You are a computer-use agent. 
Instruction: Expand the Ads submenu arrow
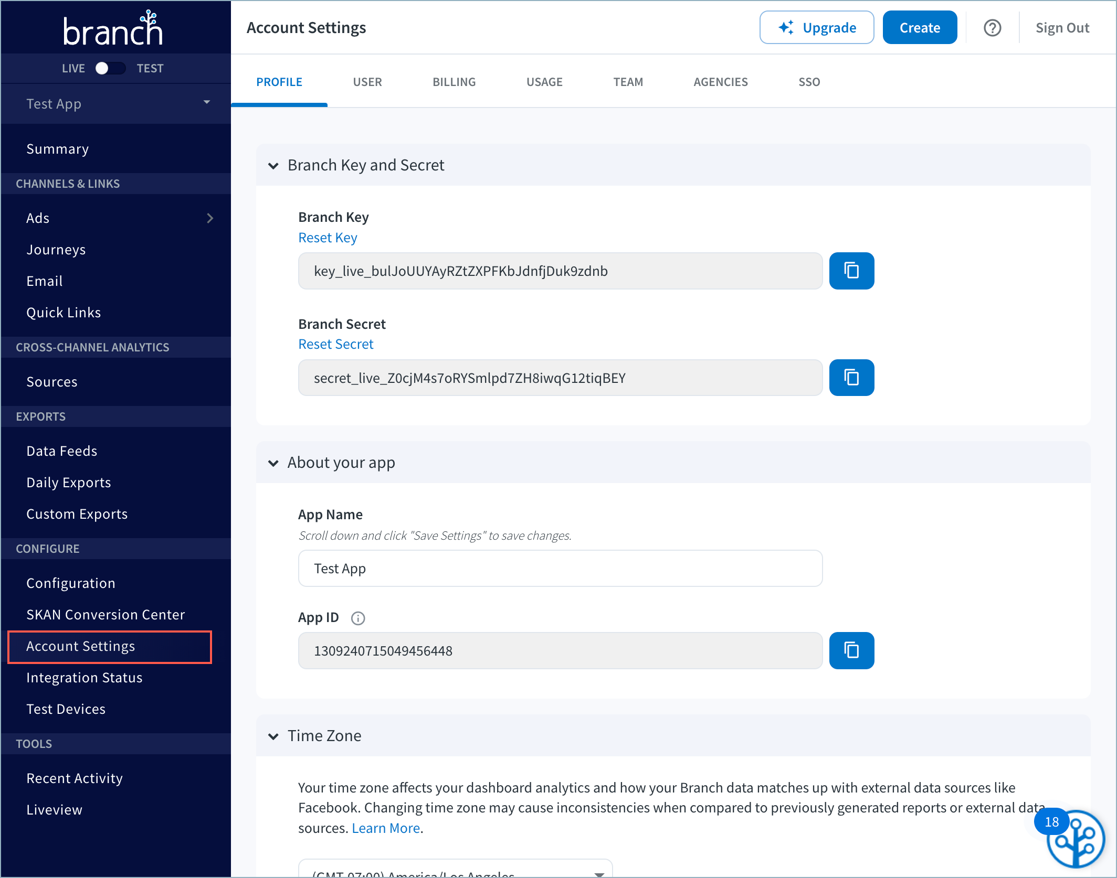(x=210, y=218)
